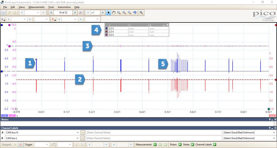Viewport: 277px width, 148px height.
Task: Click the scope mode icon in toolbar
Action: [x=3, y=12]
